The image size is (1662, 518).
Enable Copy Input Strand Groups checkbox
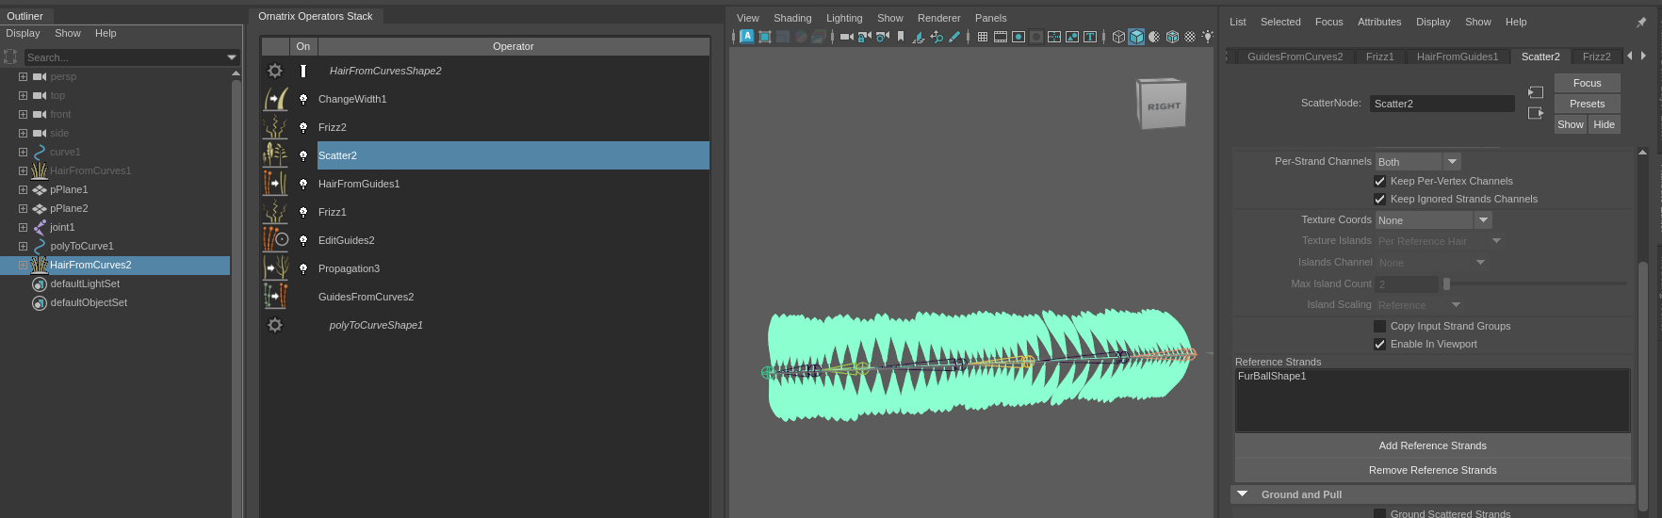point(1379,326)
